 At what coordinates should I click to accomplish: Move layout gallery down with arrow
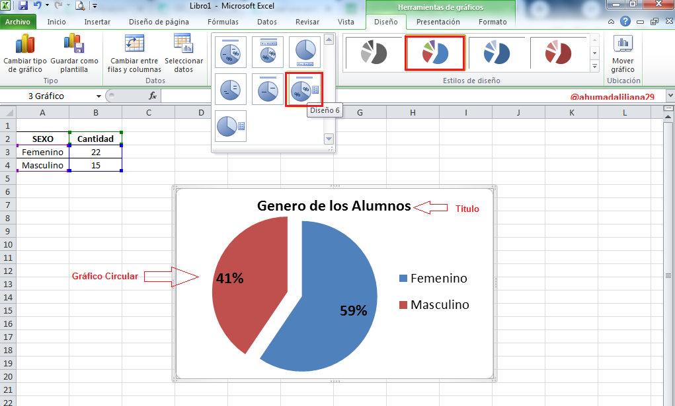[329, 139]
